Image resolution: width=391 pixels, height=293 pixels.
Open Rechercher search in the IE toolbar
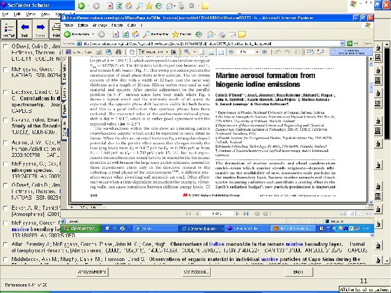[x=156, y=34]
